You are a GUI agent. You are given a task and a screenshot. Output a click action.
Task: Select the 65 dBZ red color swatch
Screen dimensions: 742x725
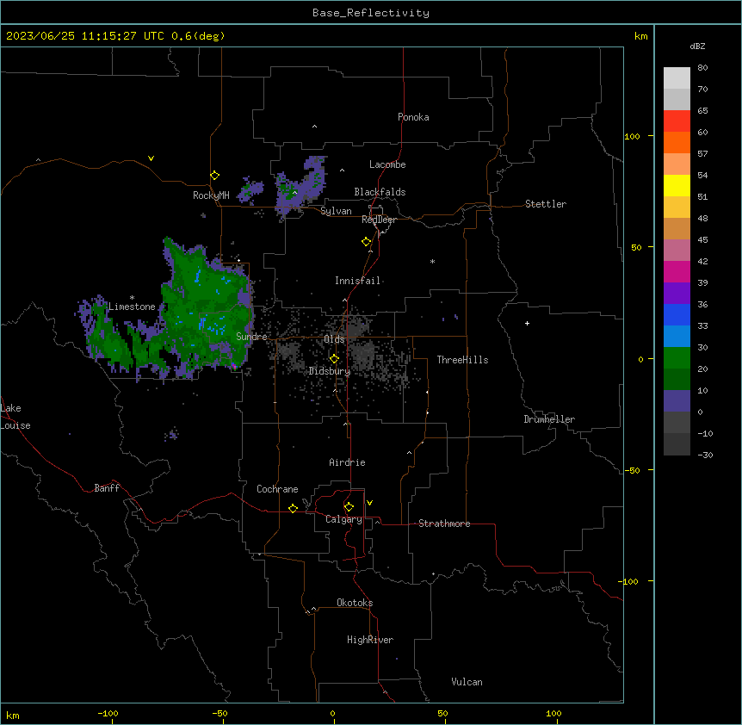[677, 121]
